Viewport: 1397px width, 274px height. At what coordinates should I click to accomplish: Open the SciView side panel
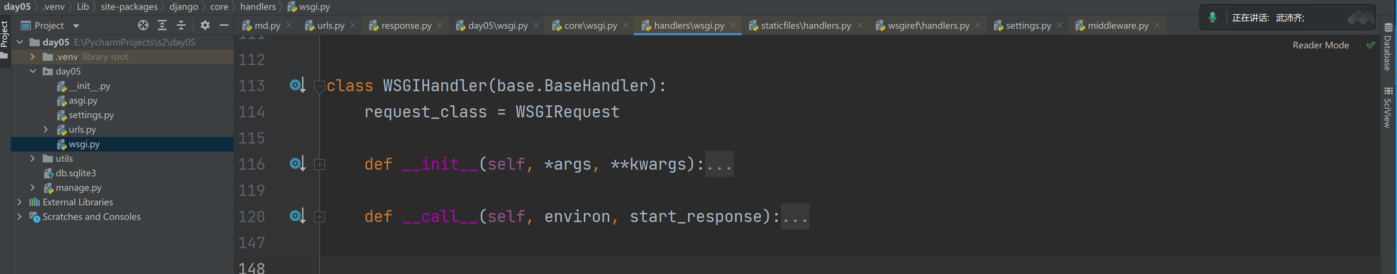click(x=1388, y=108)
